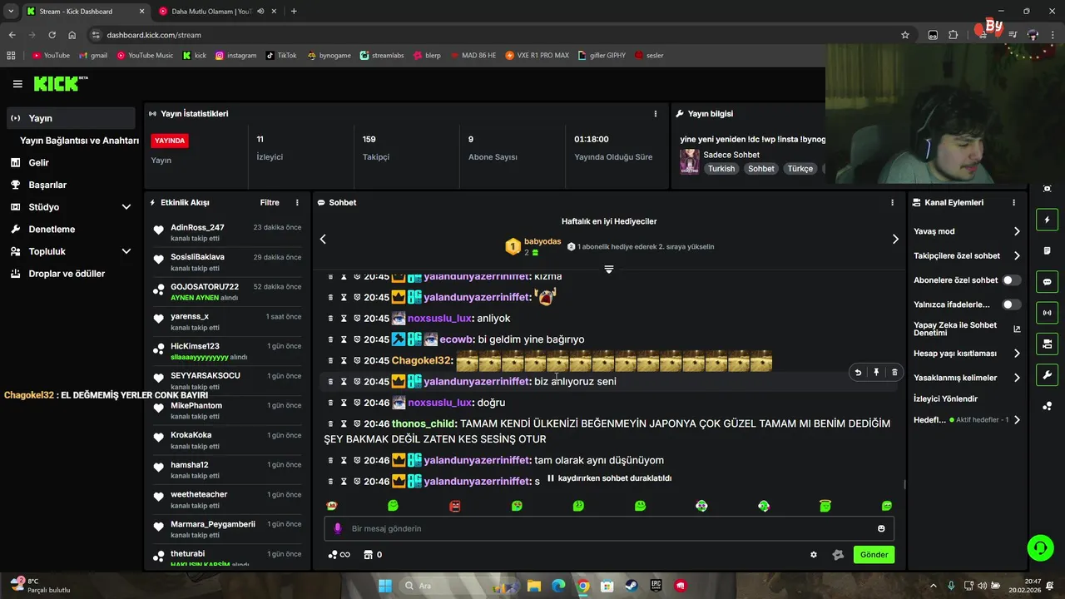Open Etkinlik Akışı three-dot menu
Screen dimensions: 1065x599
(297, 203)
